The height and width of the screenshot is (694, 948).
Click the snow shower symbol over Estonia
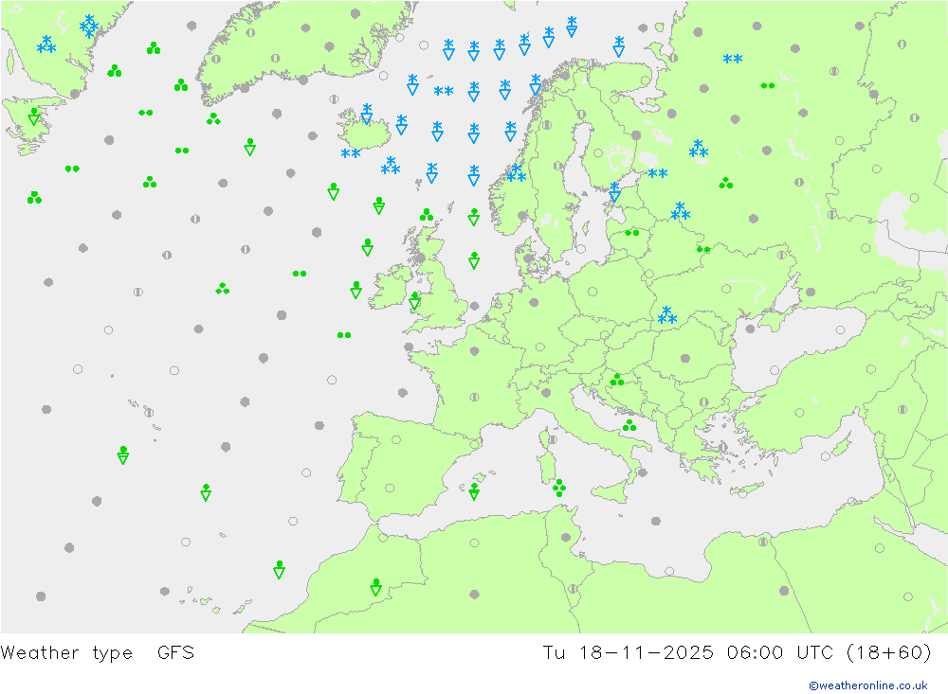615,192
